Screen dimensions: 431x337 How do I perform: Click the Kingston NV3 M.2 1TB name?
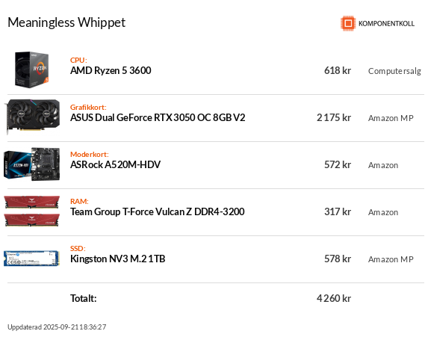[117, 259]
